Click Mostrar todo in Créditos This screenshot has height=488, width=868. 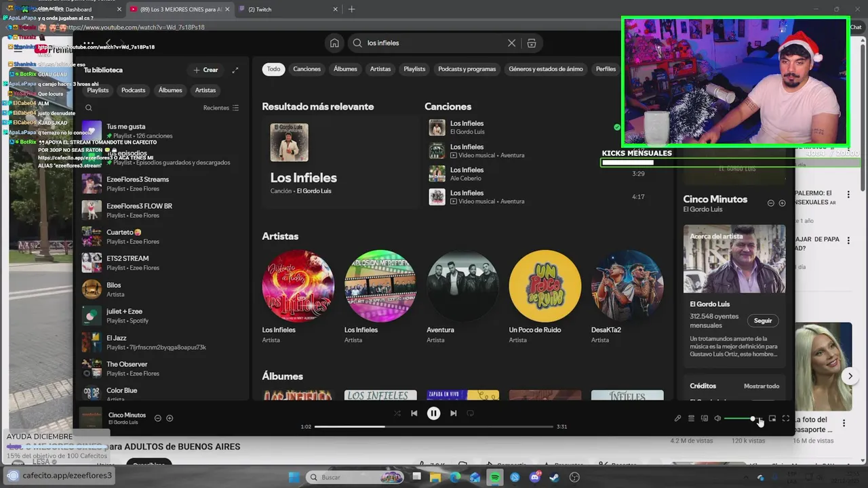coord(762,386)
